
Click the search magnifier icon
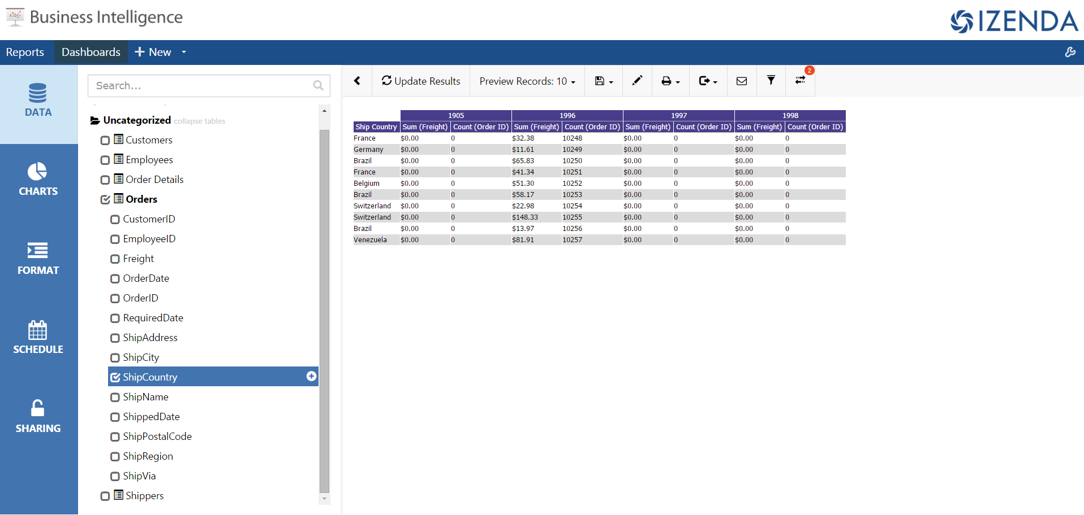(318, 85)
